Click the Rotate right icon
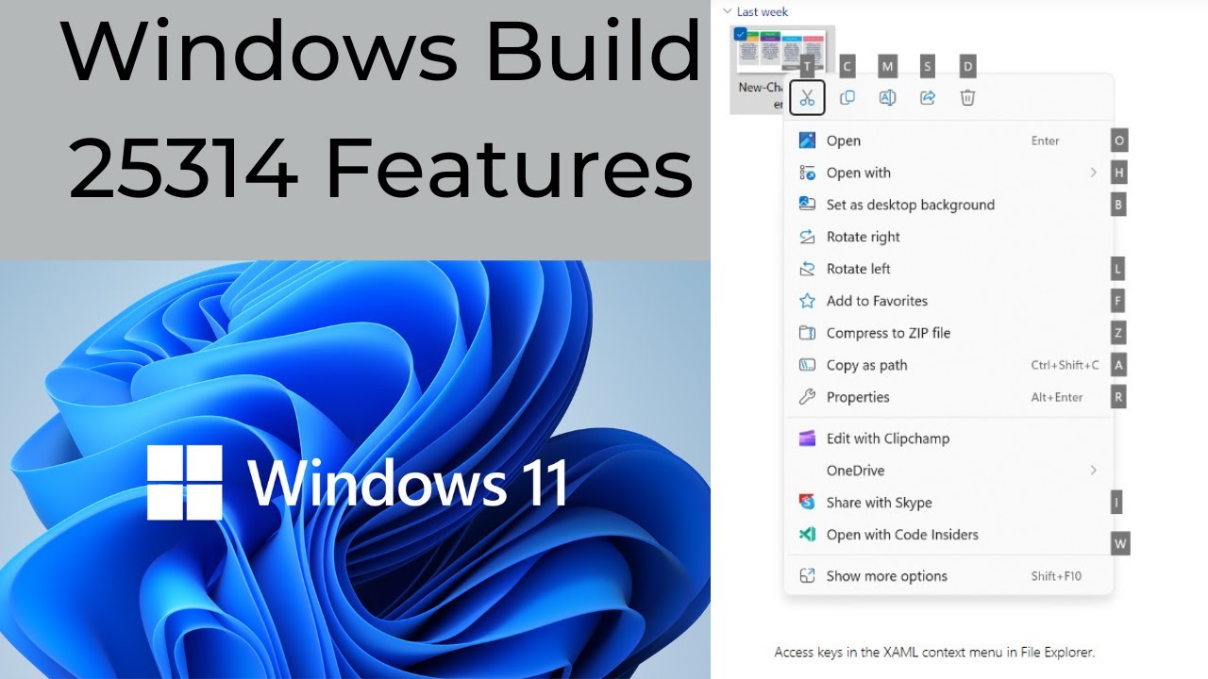 click(x=807, y=237)
